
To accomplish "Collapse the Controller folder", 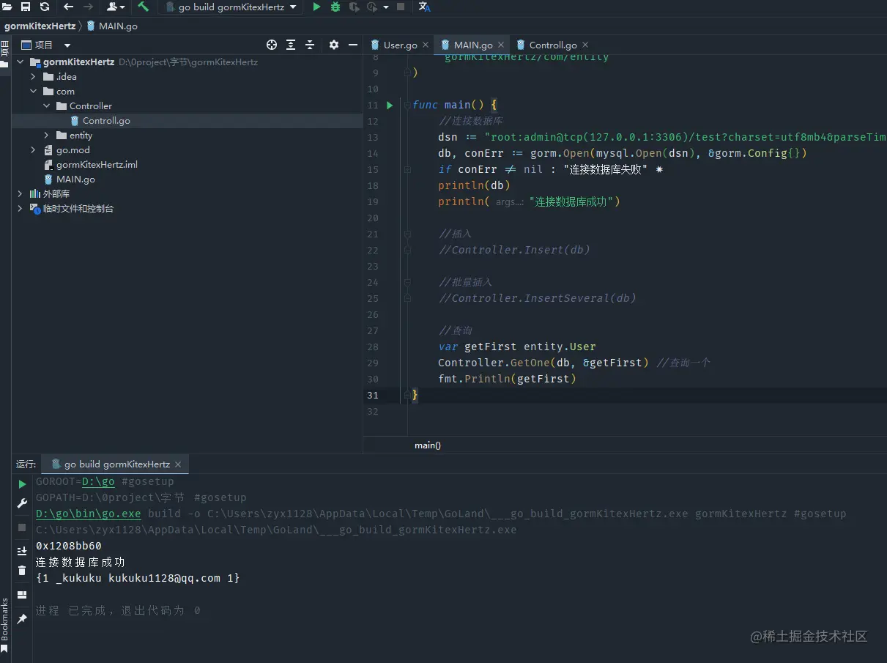I will coord(46,106).
